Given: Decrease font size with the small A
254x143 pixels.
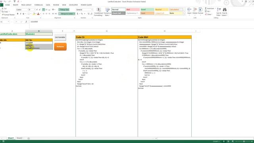Looking at the screenshot, I should click(40, 10).
